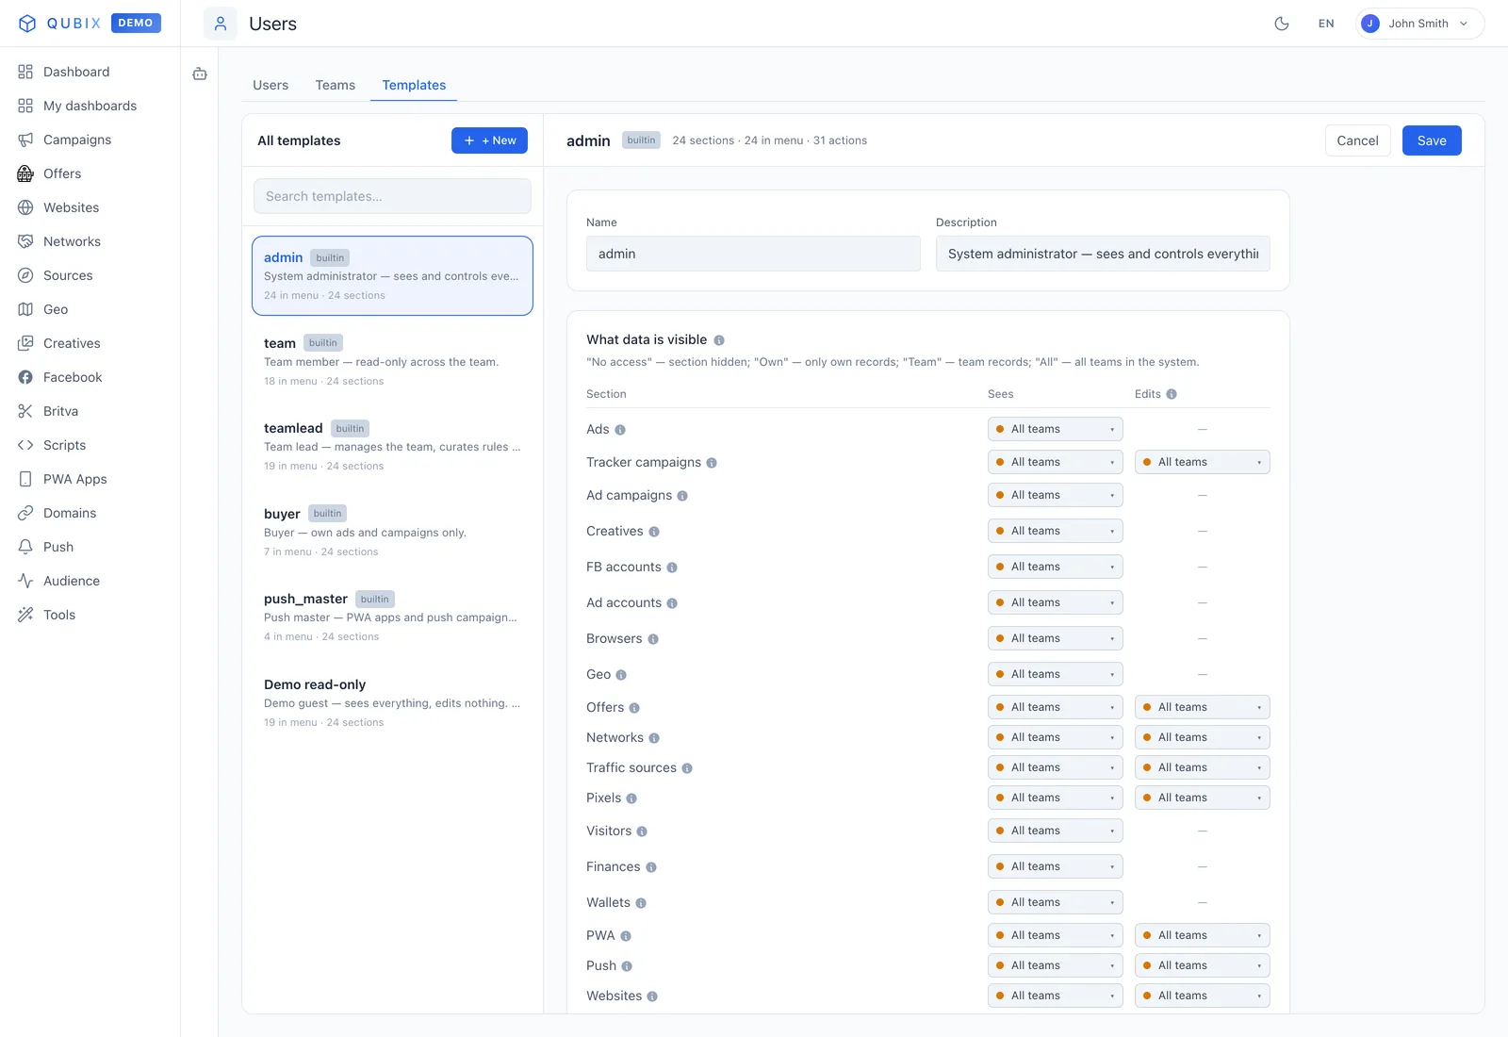Open Edits dropdown for Offers row
1508x1037 pixels.
click(1202, 707)
